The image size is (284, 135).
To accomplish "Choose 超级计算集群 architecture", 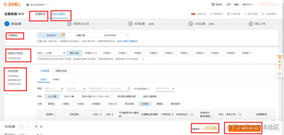I will (x=150, y=96).
